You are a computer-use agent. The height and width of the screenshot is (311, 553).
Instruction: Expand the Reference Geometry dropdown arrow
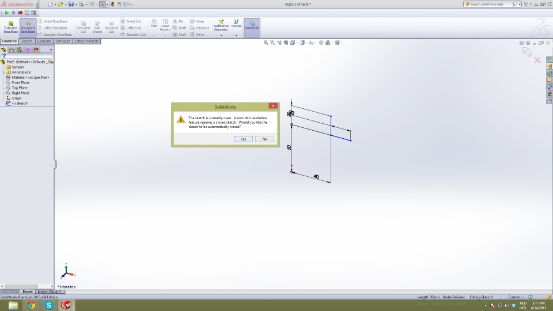pyautogui.click(x=221, y=35)
